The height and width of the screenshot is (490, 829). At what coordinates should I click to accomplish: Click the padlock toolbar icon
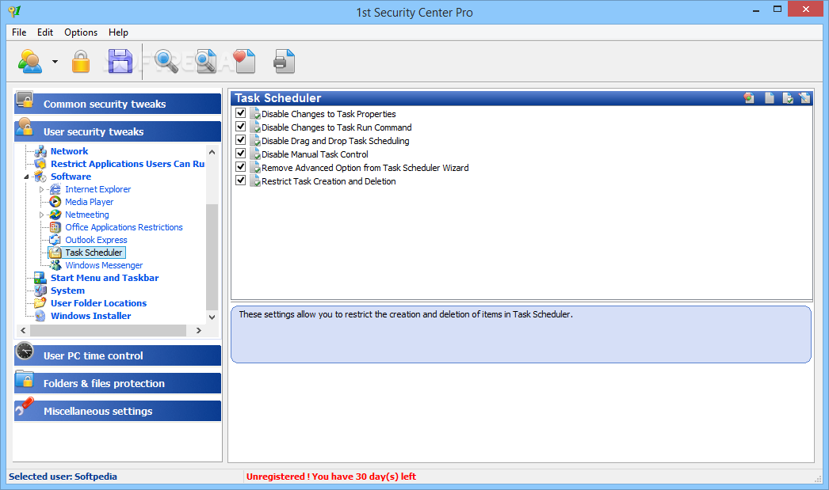click(x=80, y=61)
